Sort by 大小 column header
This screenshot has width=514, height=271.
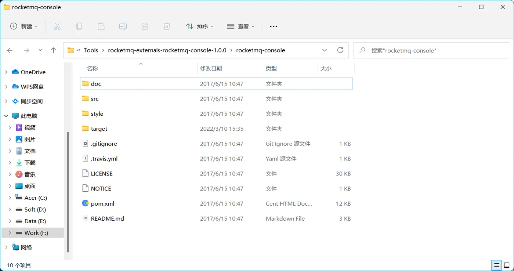326,68
